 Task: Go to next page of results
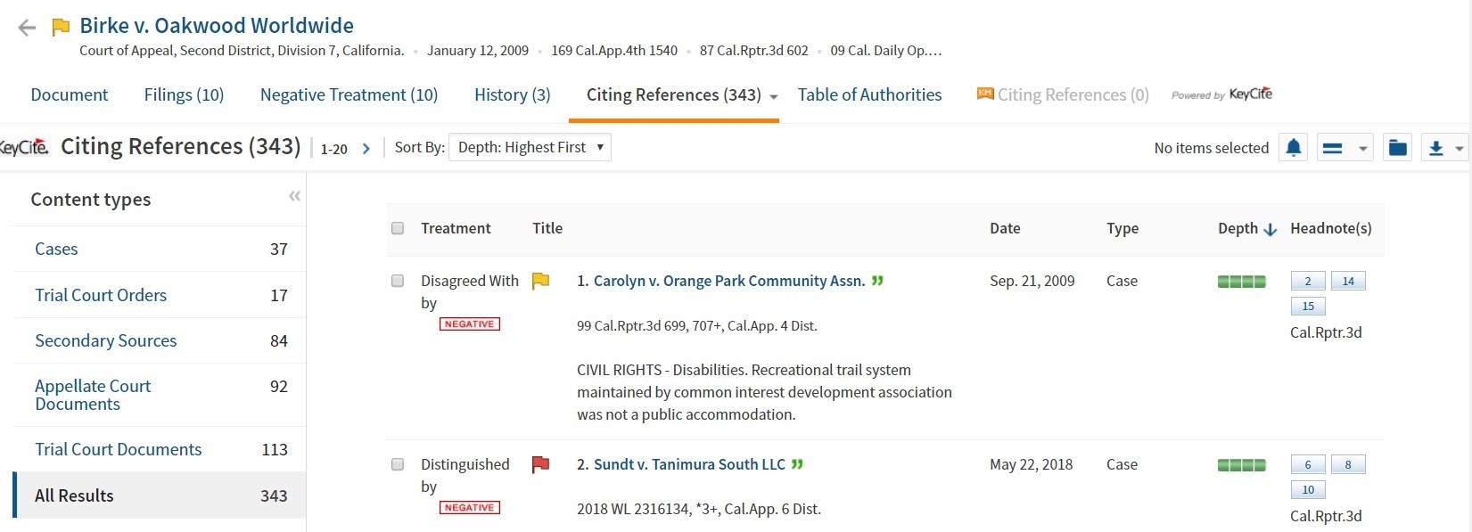(366, 149)
